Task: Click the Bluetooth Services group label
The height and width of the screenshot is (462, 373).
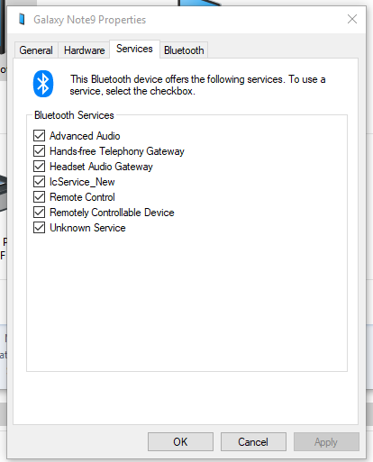Action: click(74, 115)
